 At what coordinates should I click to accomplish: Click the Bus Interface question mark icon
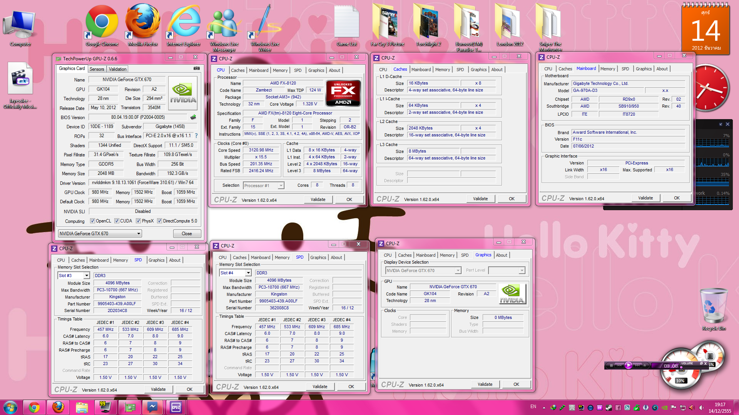(196, 136)
